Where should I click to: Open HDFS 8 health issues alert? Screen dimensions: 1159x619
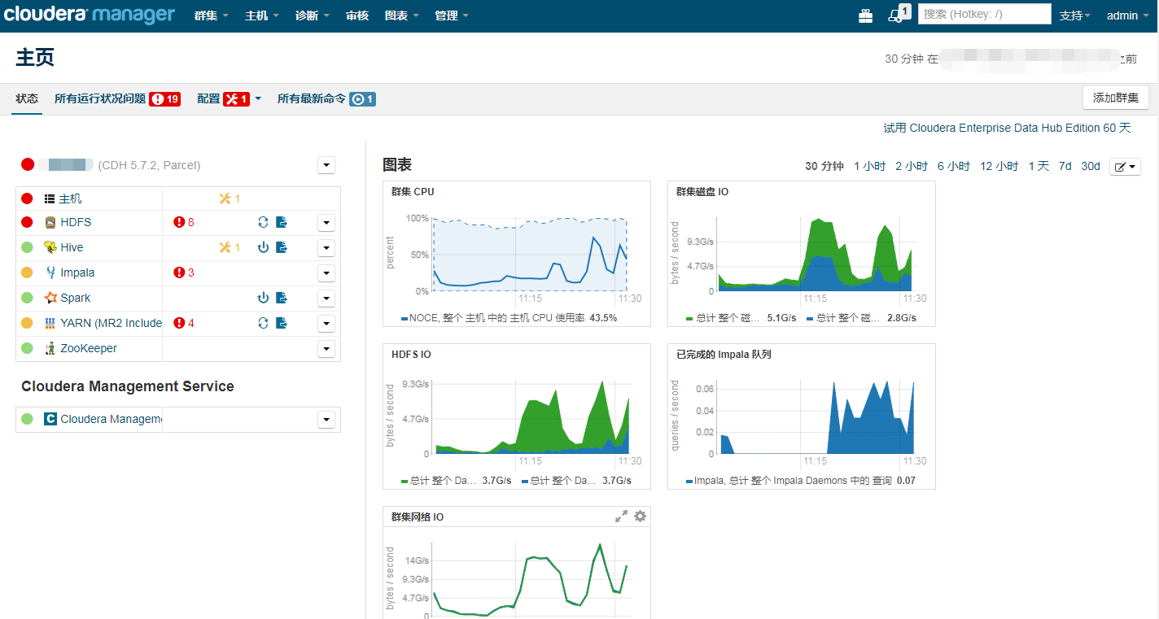(x=184, y=222)
